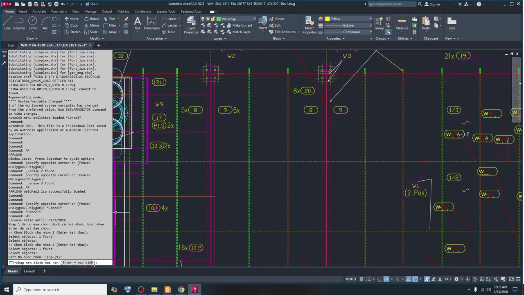Activate the Trim command

click(110, 19)
